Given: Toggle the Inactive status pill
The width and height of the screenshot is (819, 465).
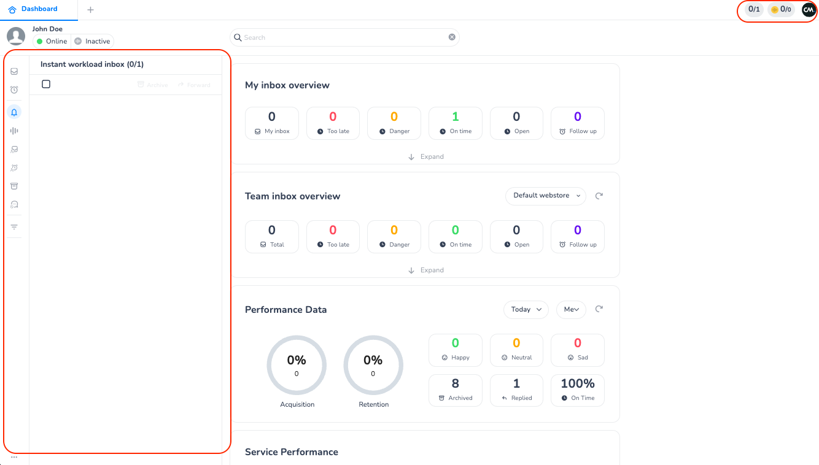Looking at the screenshot, I should pos(93,41).
